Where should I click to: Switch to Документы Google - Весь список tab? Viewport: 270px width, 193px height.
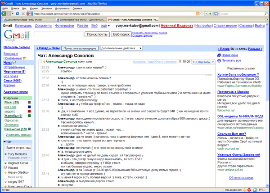coord(27,20)
